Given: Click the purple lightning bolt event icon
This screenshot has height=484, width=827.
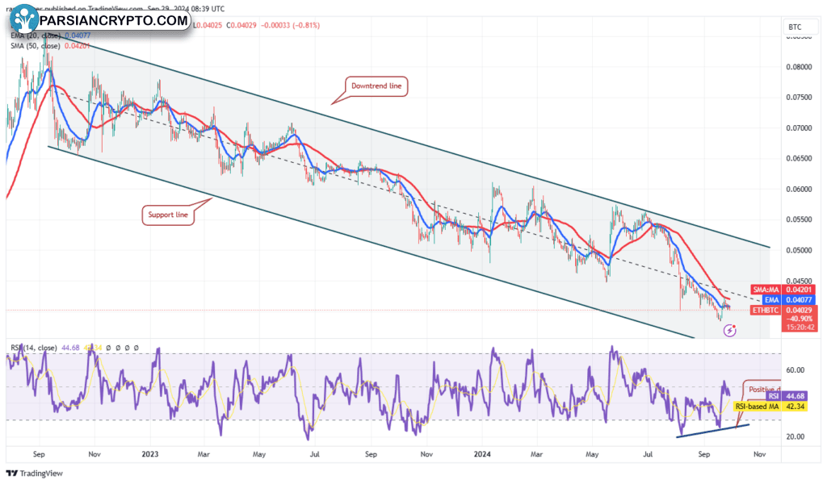Looking at the screenshot, I should (x=730, y=330).
